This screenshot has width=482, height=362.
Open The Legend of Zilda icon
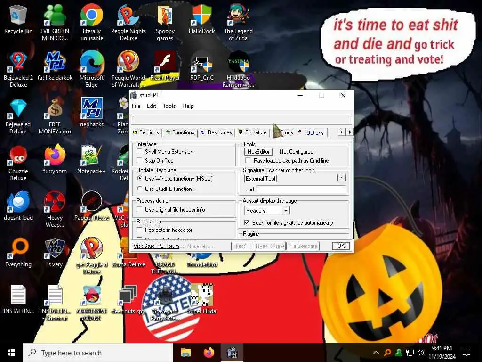tap(238, 23)
